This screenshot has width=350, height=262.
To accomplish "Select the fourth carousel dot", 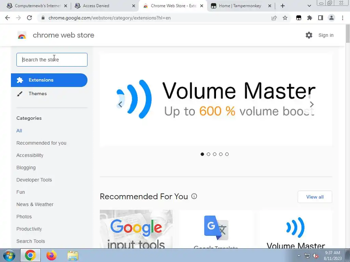I will 221,154.
